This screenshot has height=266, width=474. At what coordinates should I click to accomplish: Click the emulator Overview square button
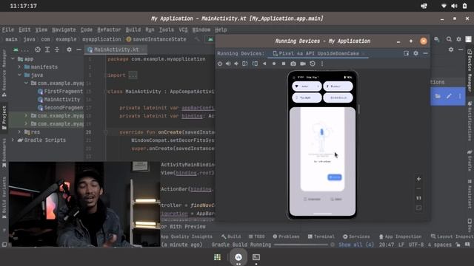pyautogui.click(x=284, y=64)
